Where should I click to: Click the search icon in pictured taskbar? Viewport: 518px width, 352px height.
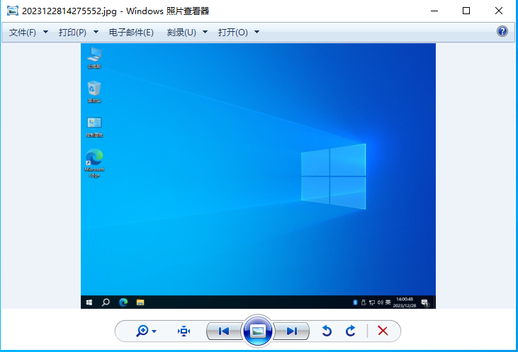tap(106, 302)
